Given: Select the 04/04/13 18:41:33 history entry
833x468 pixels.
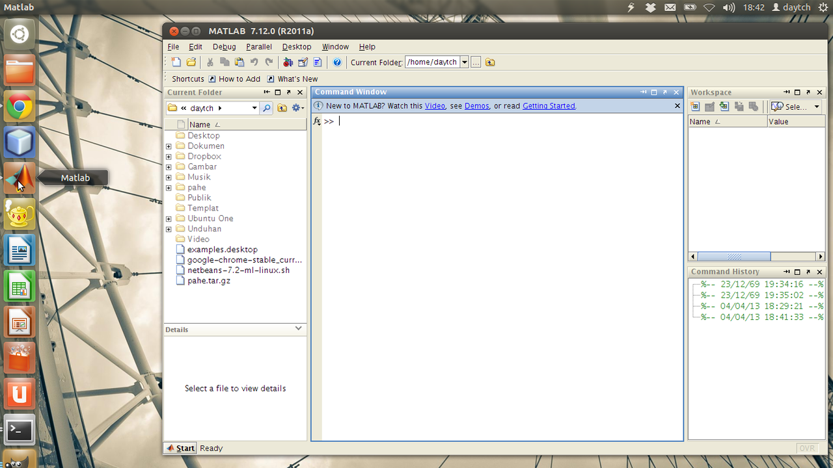Looking at the screenshot, I should coord(761,317).
